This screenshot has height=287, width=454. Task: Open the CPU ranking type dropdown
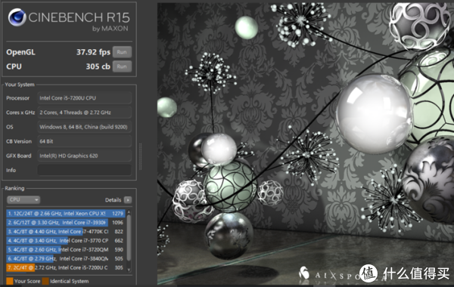[x=23, y=199]
